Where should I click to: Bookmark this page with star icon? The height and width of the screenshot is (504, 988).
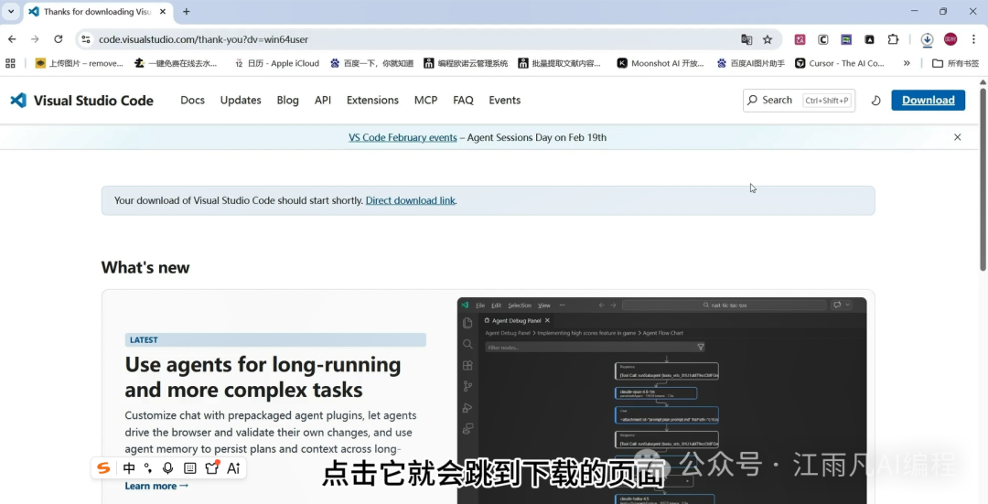(768, 39)
